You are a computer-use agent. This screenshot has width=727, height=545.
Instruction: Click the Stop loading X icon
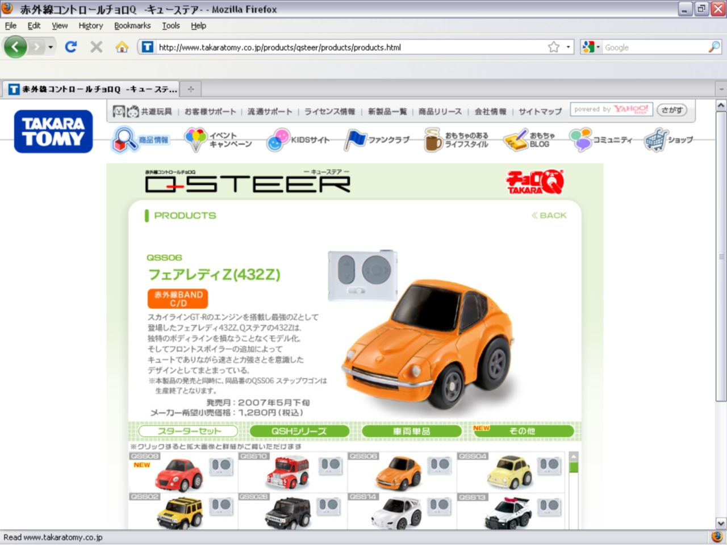(97, 47)
